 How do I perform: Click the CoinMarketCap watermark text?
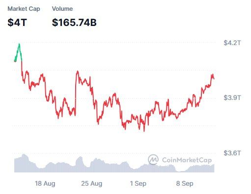pos(187,160)
